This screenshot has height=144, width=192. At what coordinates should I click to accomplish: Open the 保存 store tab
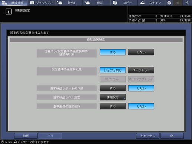pyautogui.click(x=96, y=3)
